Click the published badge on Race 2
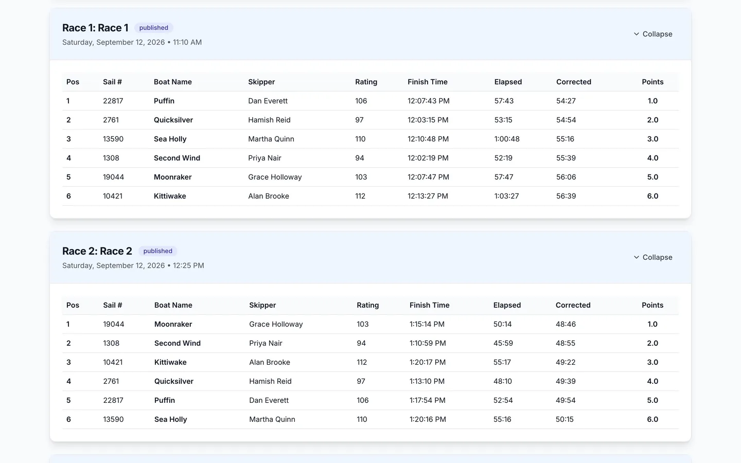The width and height of the screenshot is (741, 463). (x=157, y=251)
